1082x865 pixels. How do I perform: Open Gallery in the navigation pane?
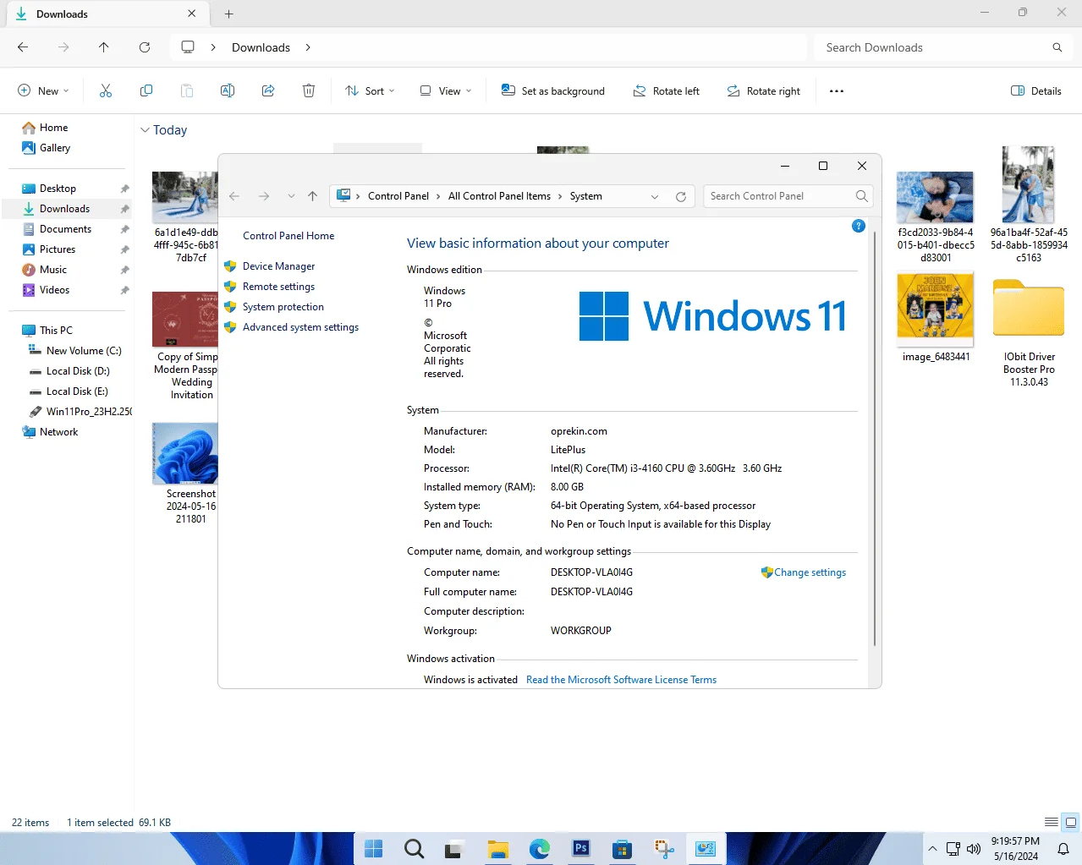pos(55,148)
